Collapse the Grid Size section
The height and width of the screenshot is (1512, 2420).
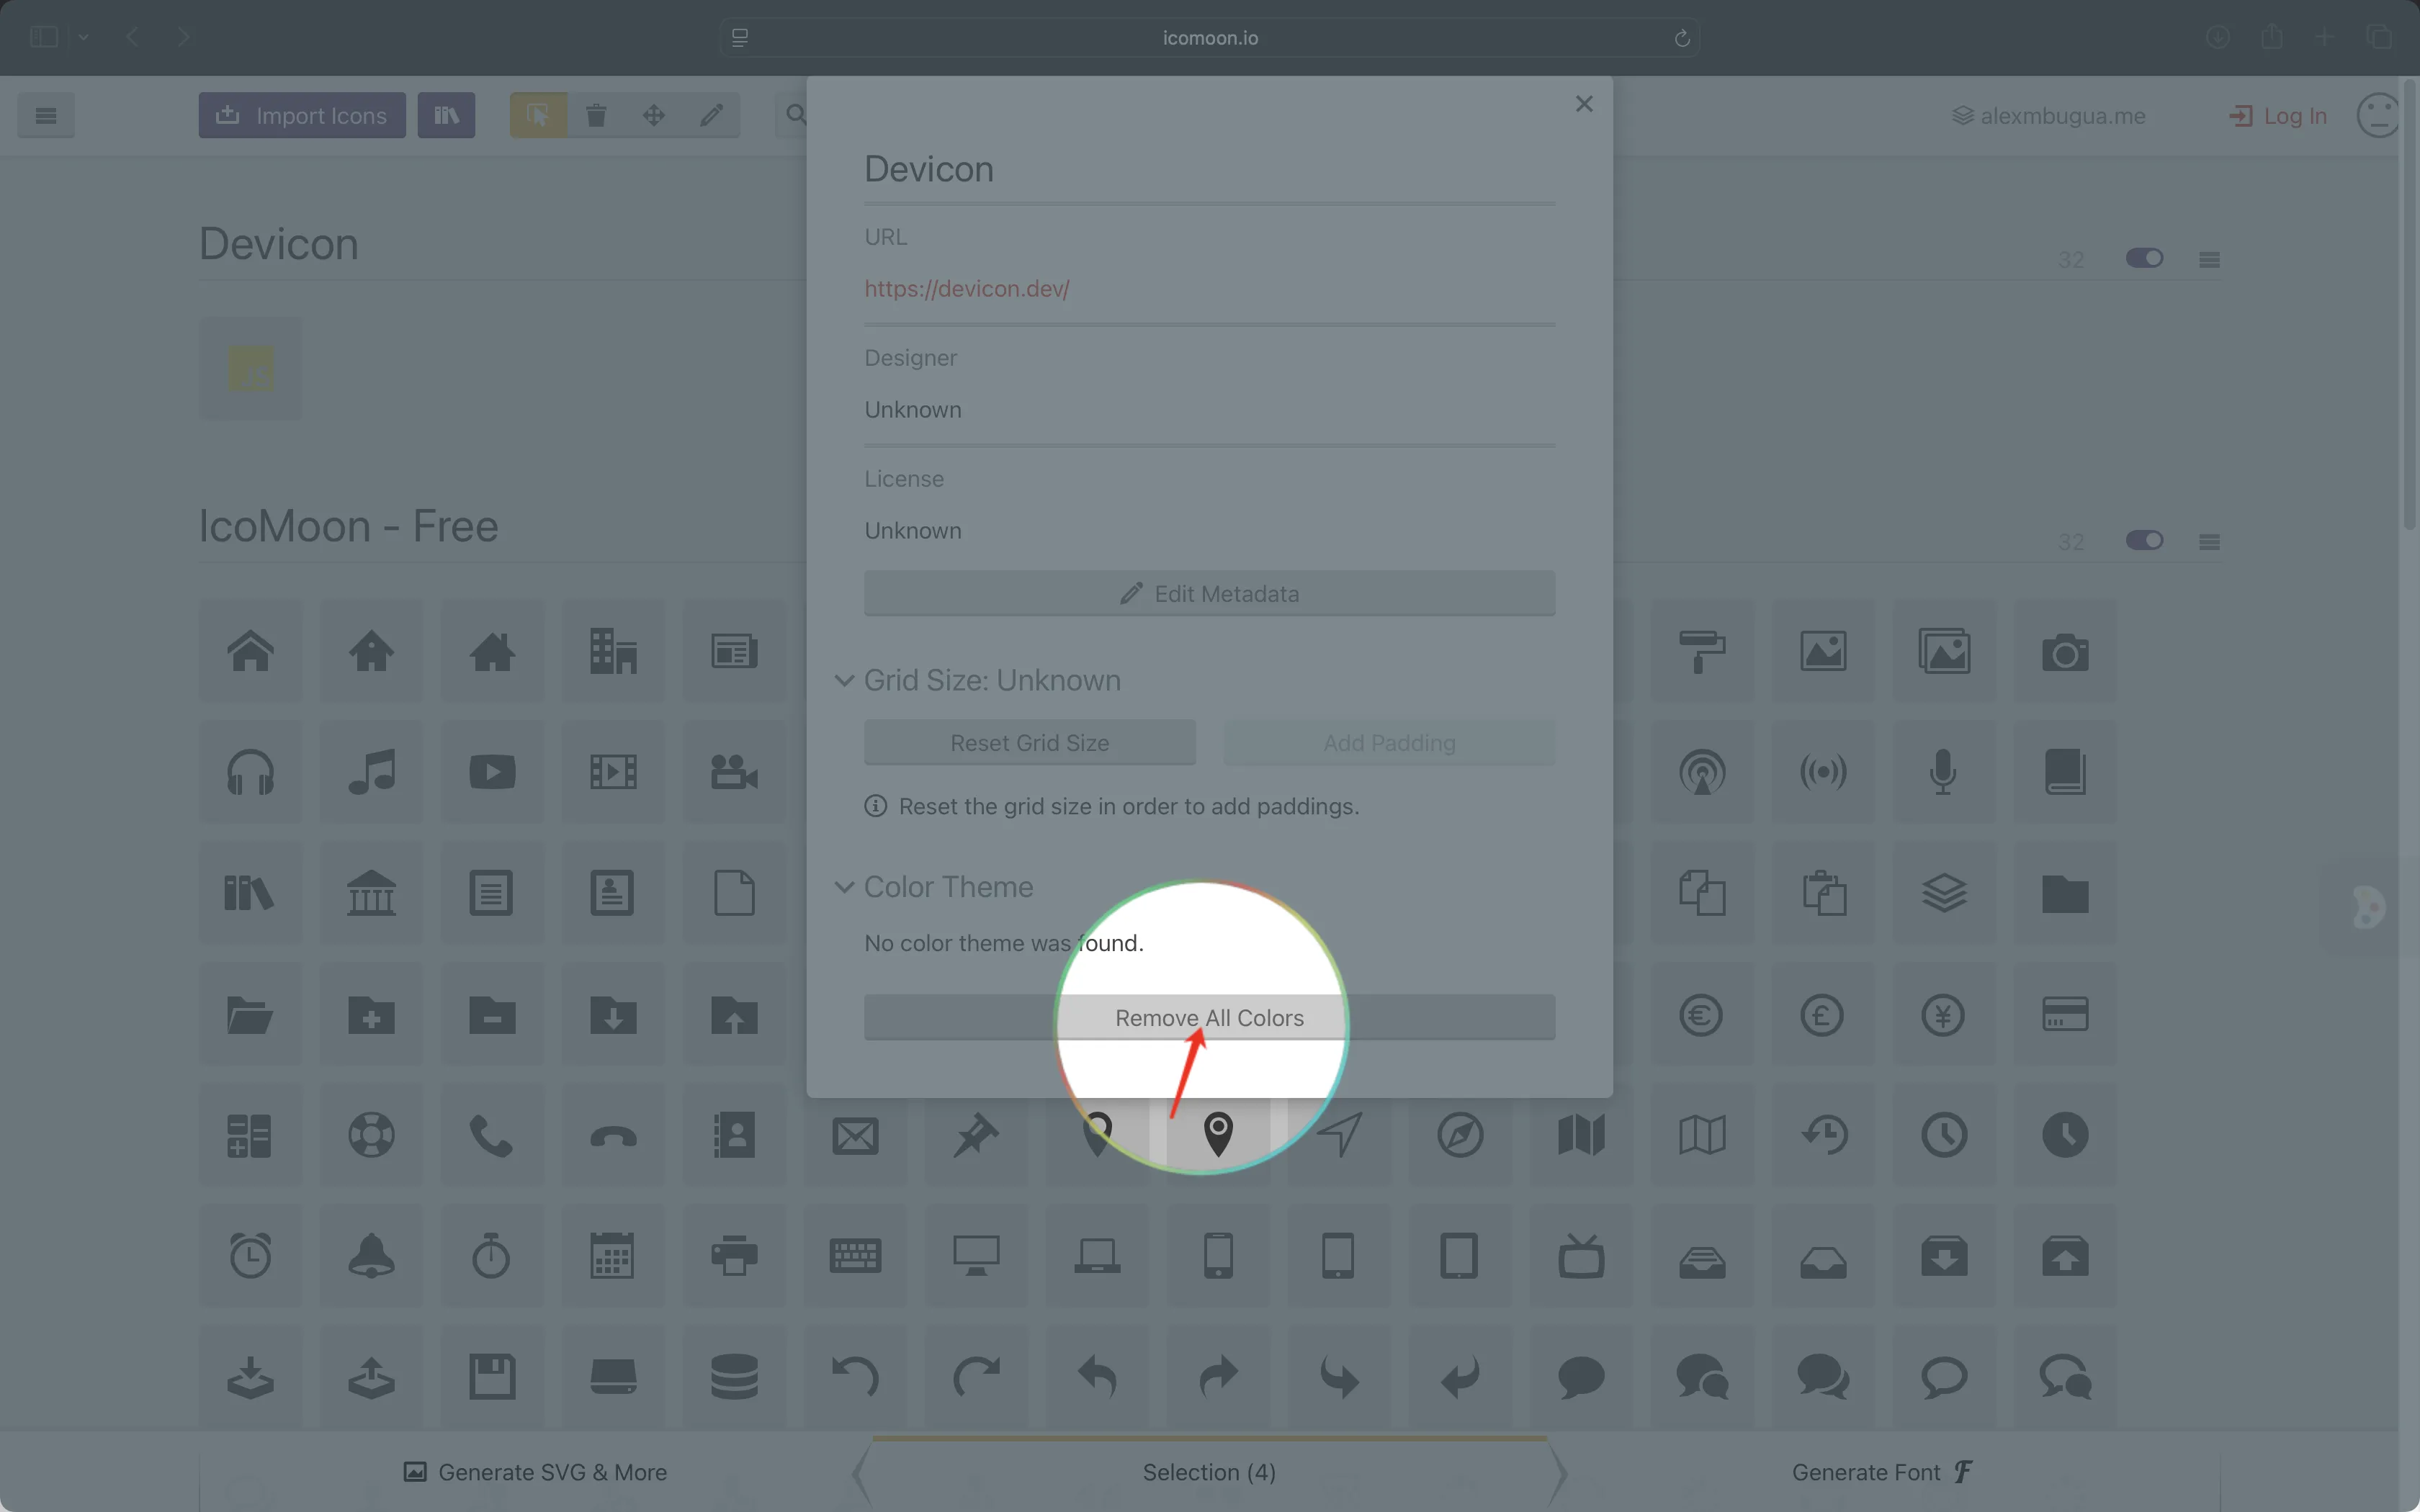tap(844, 680)
